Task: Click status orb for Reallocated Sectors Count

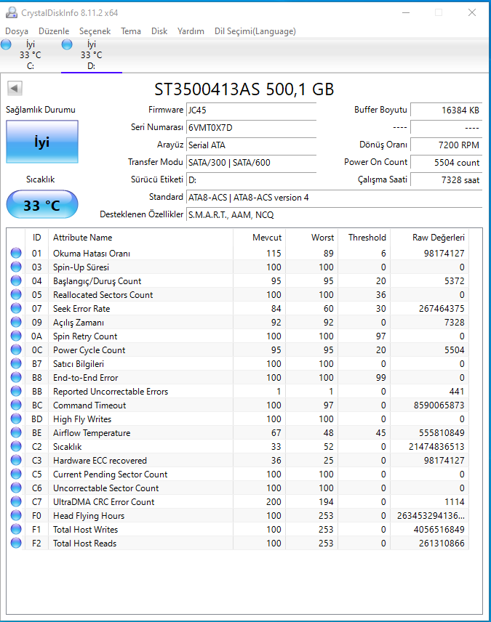Action: (16, 295)
